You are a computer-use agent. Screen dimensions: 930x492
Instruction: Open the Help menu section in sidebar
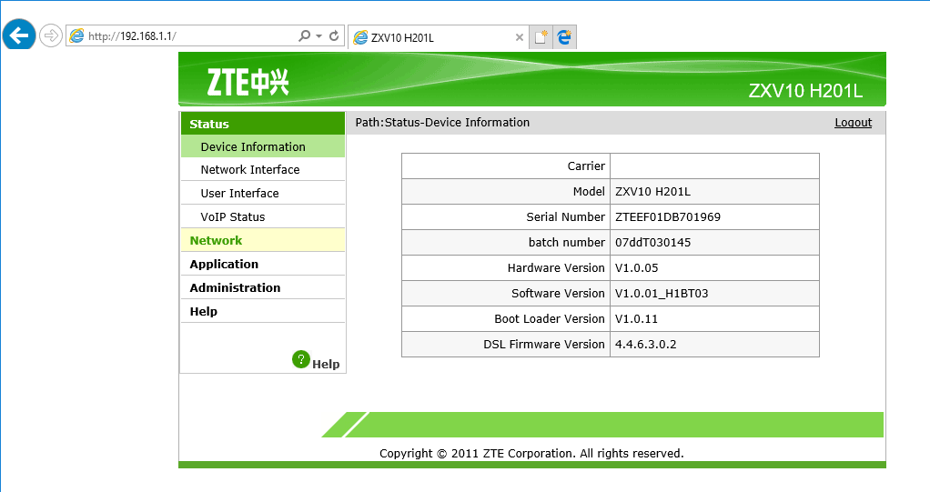(263, 312)
